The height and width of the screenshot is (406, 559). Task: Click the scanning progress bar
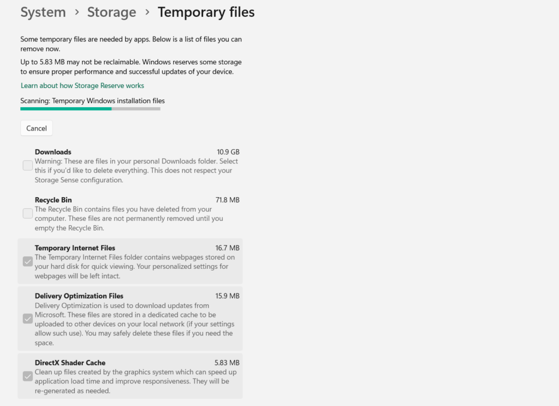coord(90,109)
